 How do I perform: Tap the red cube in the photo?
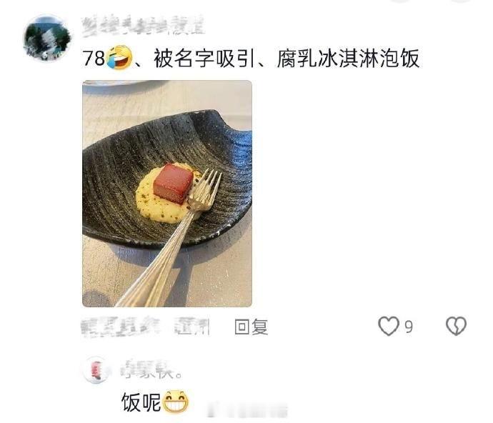tap(173, 183)
